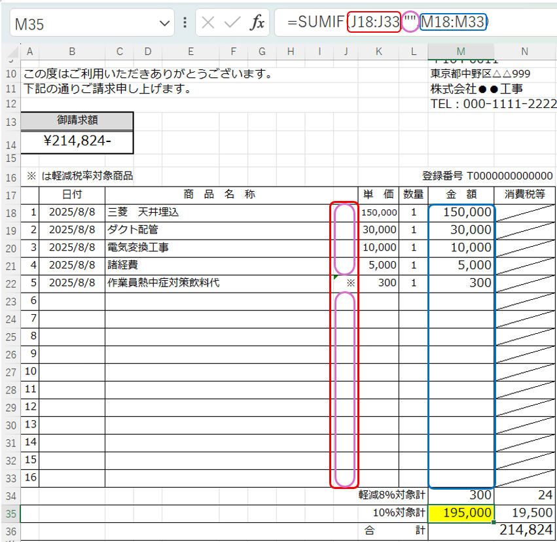Select the row 35 header

point(10,514)
